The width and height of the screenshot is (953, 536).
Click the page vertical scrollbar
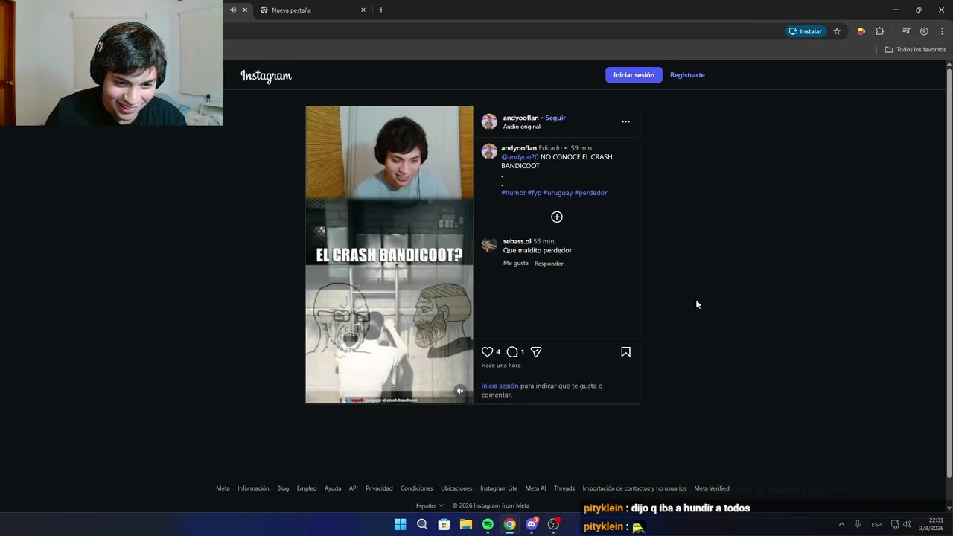coord(949,272)
